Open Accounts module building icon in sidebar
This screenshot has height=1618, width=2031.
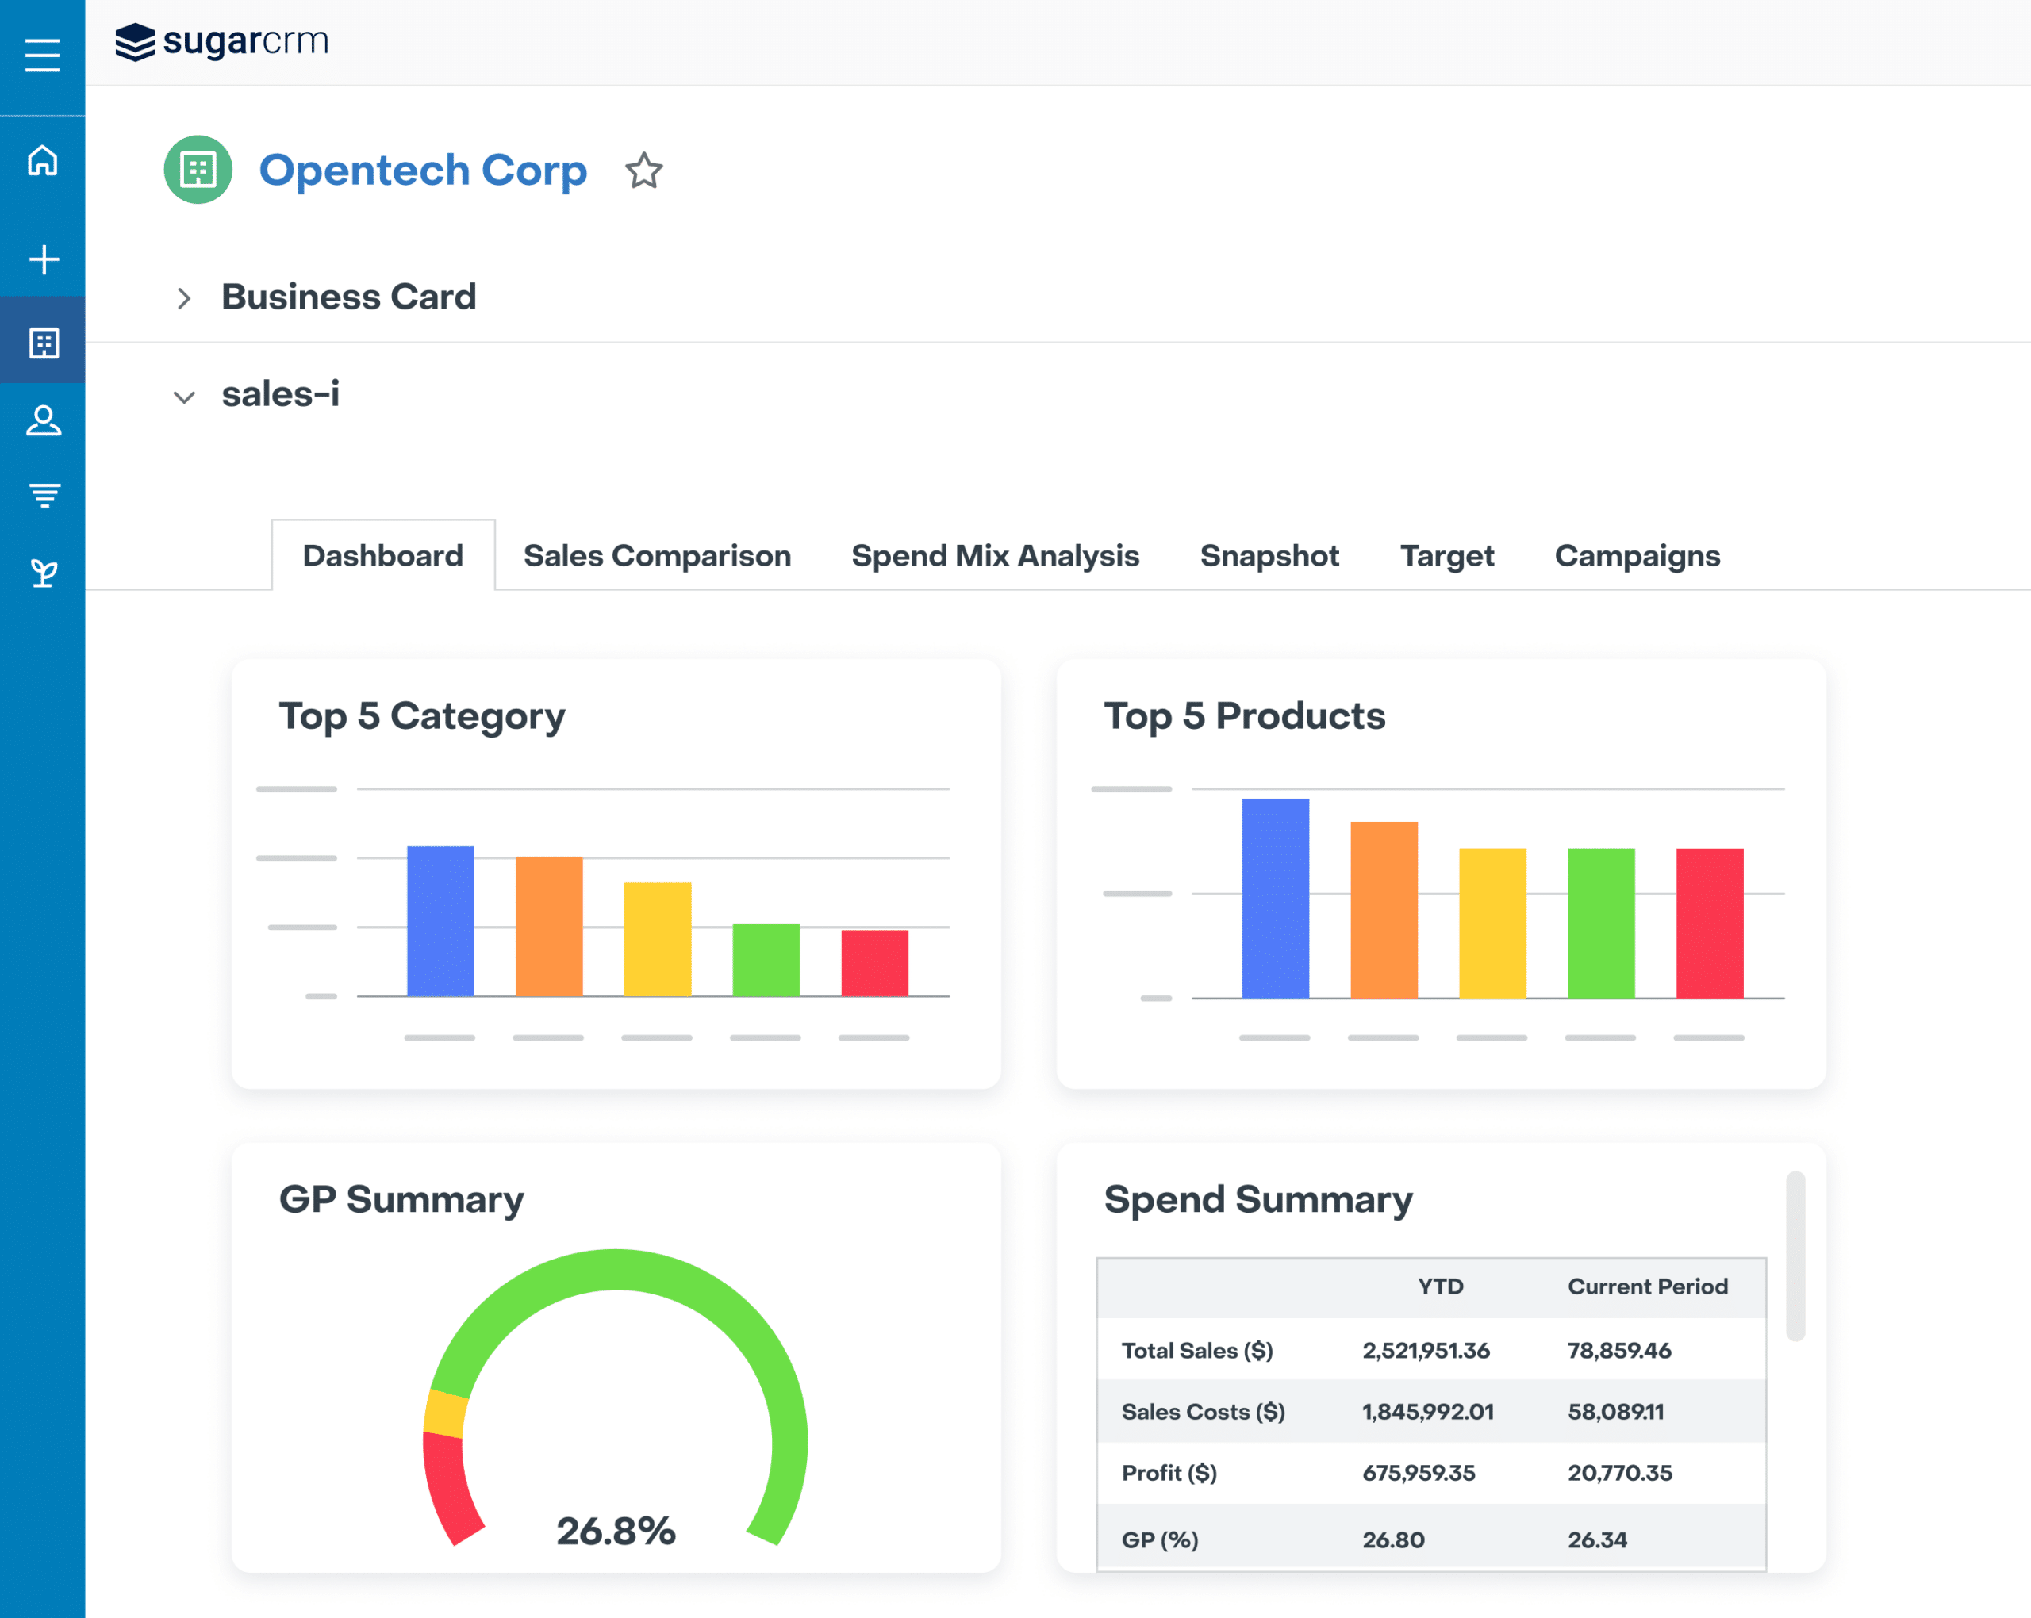44,343
